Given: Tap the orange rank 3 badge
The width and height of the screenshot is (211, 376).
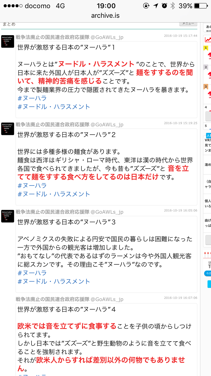Looking at the screenshot, I should click(206, 87).
